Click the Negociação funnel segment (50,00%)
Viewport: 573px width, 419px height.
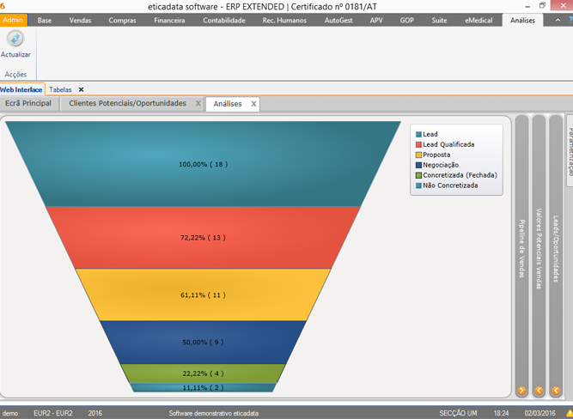[x=203, y=342]
